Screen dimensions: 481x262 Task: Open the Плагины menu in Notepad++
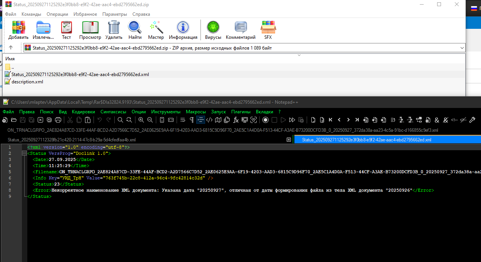241,111
